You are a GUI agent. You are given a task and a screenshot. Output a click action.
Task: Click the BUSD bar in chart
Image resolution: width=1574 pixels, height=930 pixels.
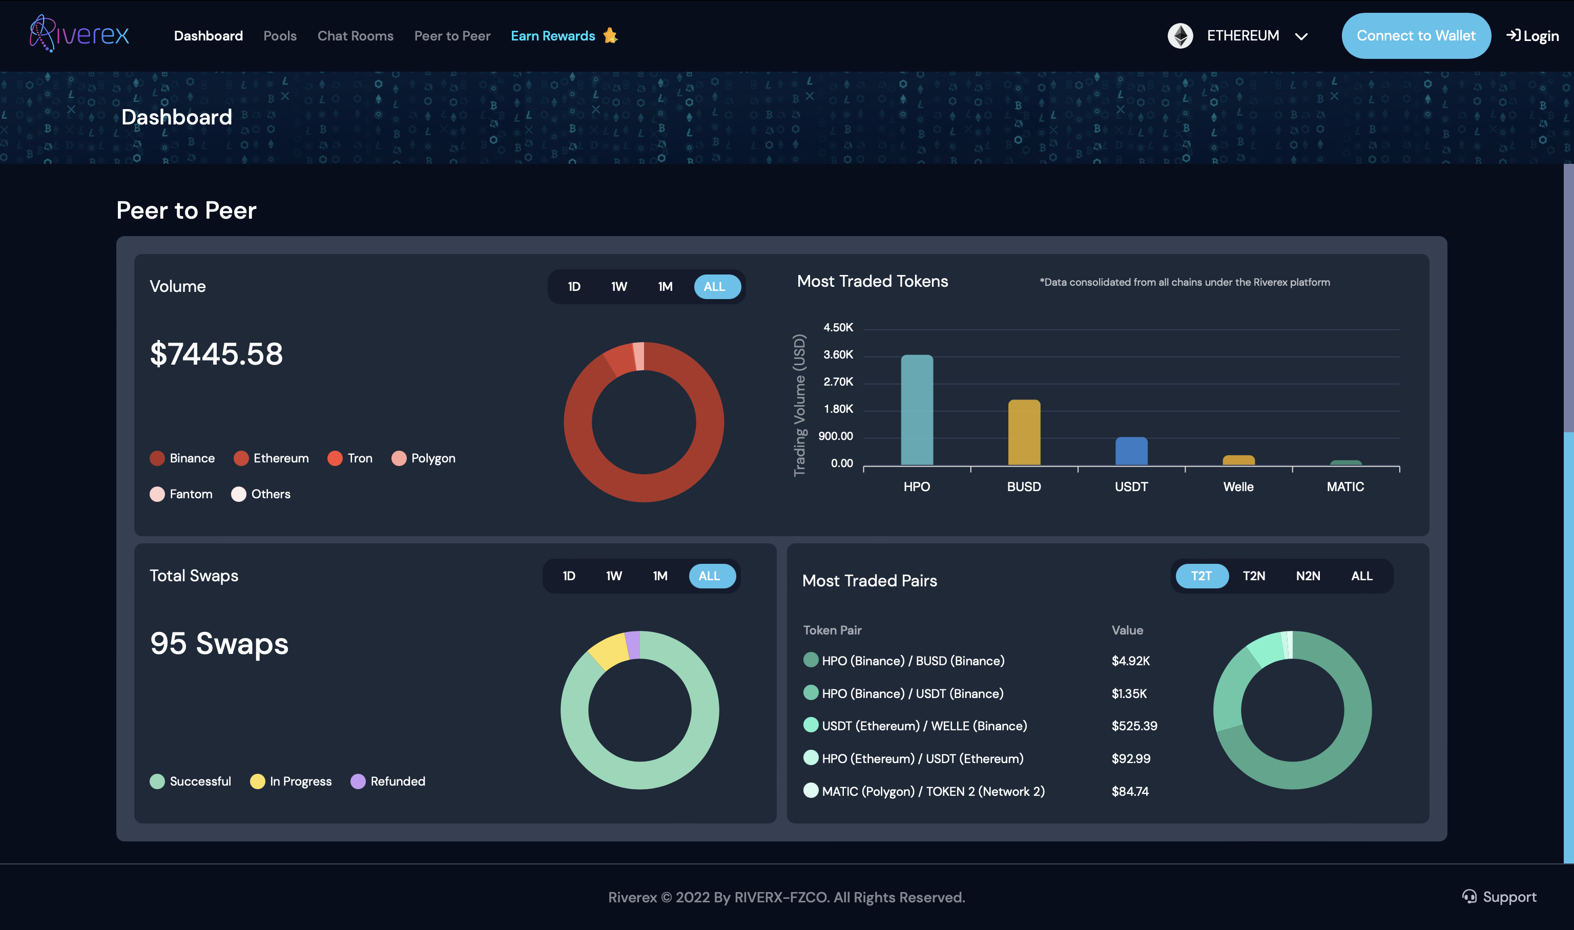[1024, 432]
